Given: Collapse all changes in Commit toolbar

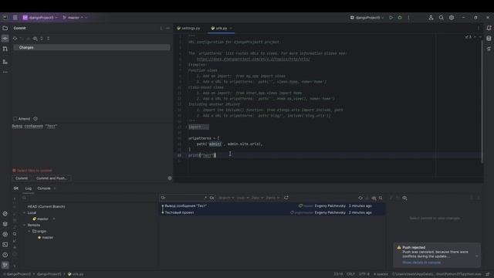Looking at the screenshot, I should pos(48,39).
